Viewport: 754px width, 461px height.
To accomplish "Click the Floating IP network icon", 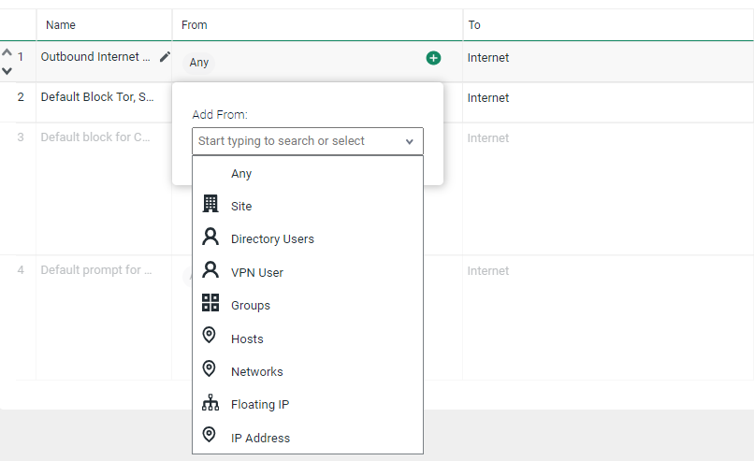I will coord(210,404).
